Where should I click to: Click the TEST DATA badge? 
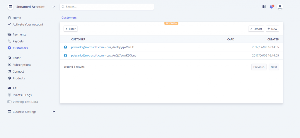click(x=171, y=23)
